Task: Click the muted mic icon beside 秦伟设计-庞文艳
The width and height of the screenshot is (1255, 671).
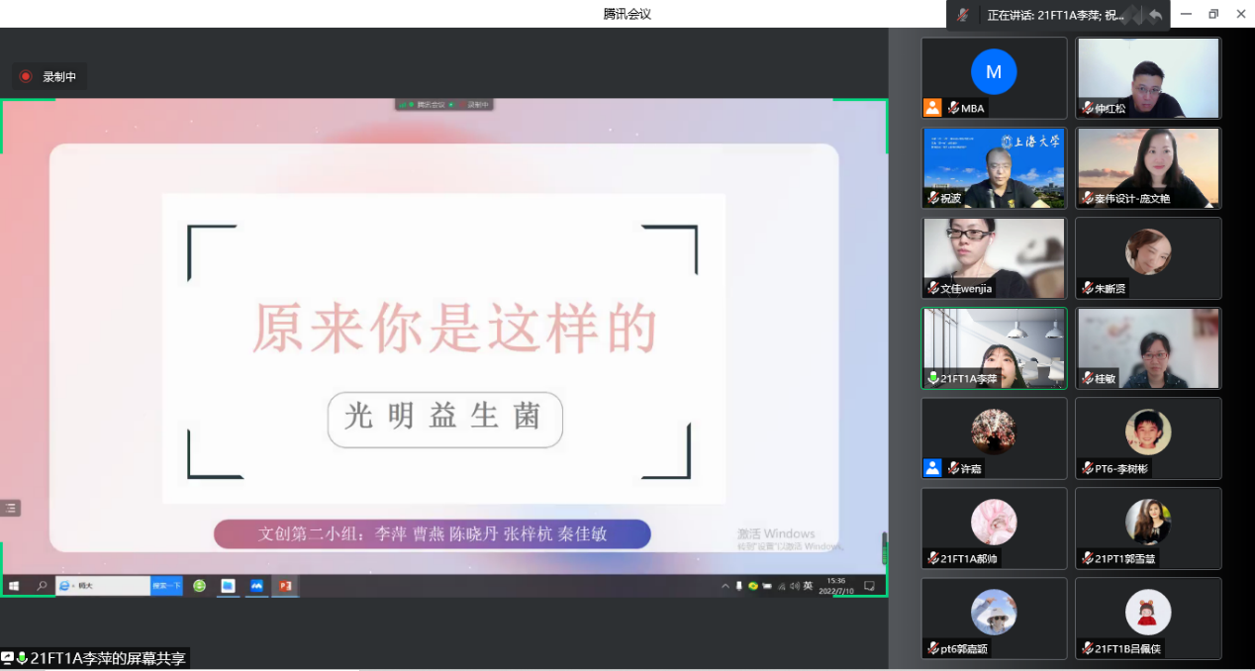Action: (x=1087, y=198)
